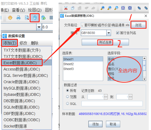Screen dimensions: 151x130
Task: Click the zoom in magnifier icon
Action: [x=103, y=8]
